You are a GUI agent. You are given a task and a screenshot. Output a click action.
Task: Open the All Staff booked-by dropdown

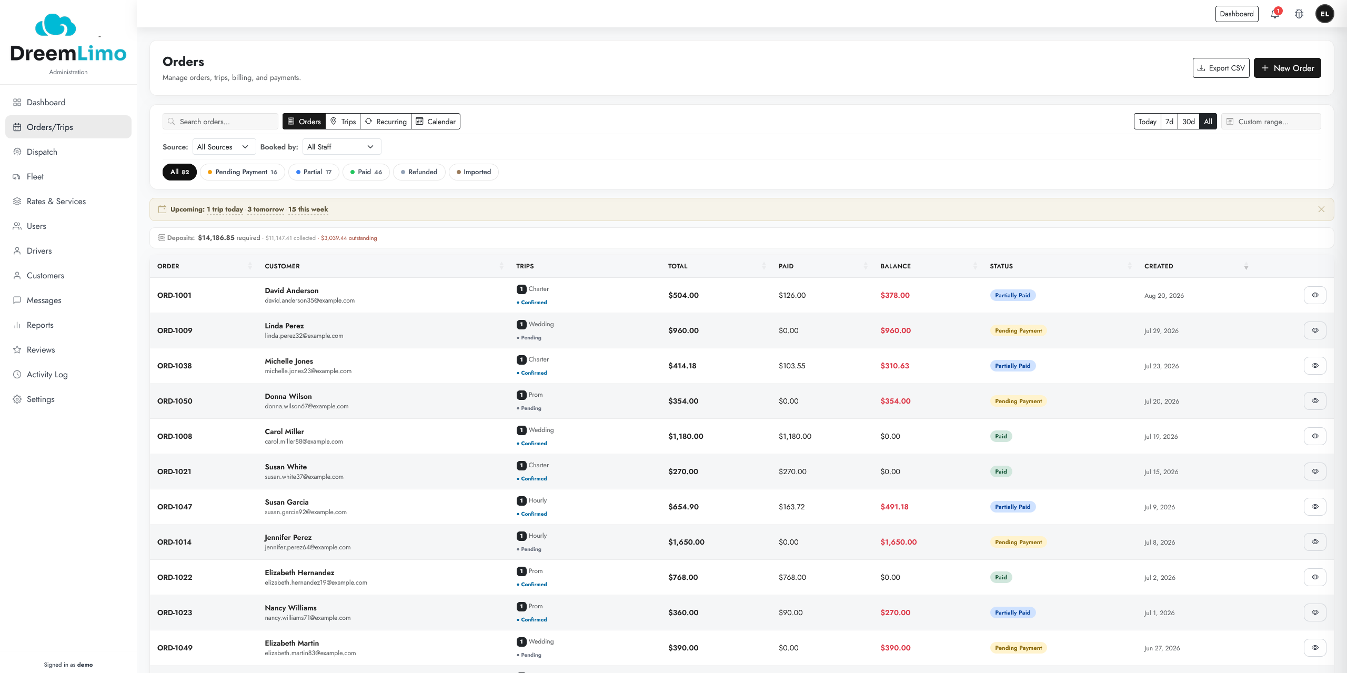(341, 147)
